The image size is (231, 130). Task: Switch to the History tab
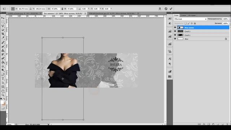(192, 15)
